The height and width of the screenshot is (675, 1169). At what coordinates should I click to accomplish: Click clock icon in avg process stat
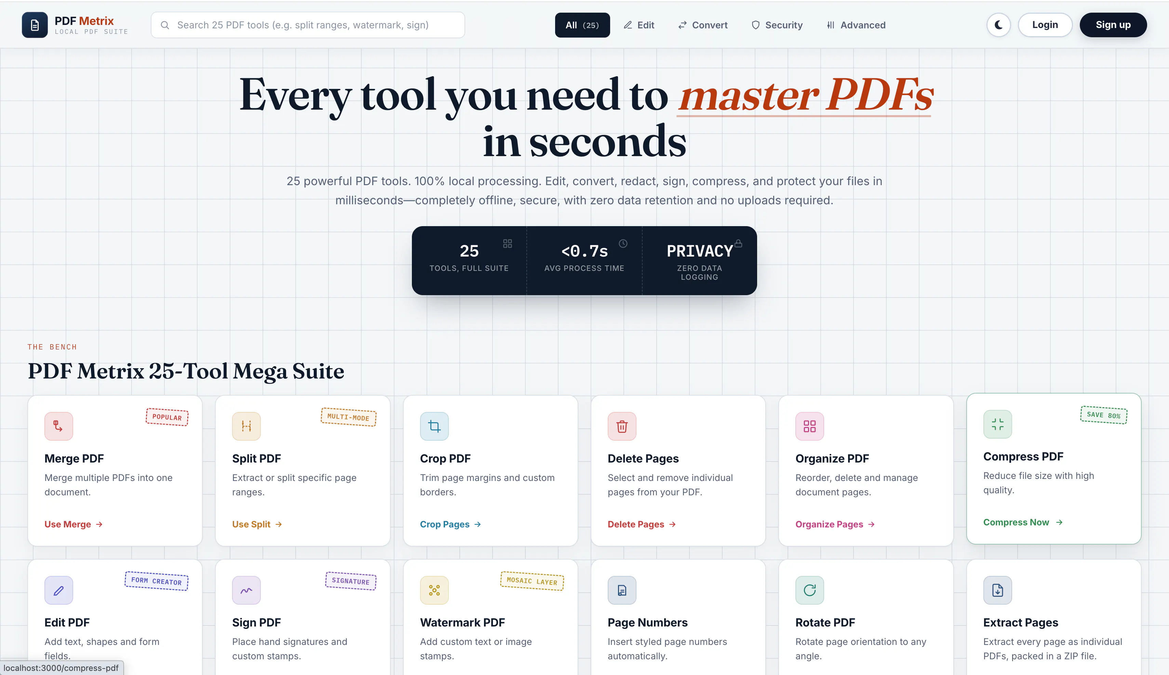pyautogui.click(x=623, y=243)
